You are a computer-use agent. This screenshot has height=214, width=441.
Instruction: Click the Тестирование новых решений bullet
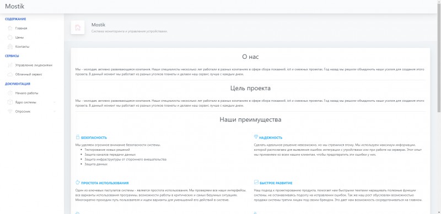point(107,150)
